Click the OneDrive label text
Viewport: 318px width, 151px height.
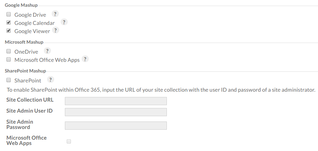coord(26,52)
